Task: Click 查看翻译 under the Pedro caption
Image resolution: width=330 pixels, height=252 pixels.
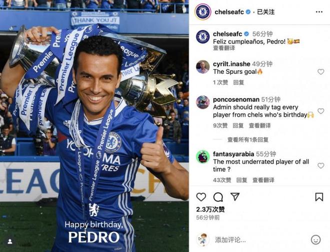Action: pos(224,48)
